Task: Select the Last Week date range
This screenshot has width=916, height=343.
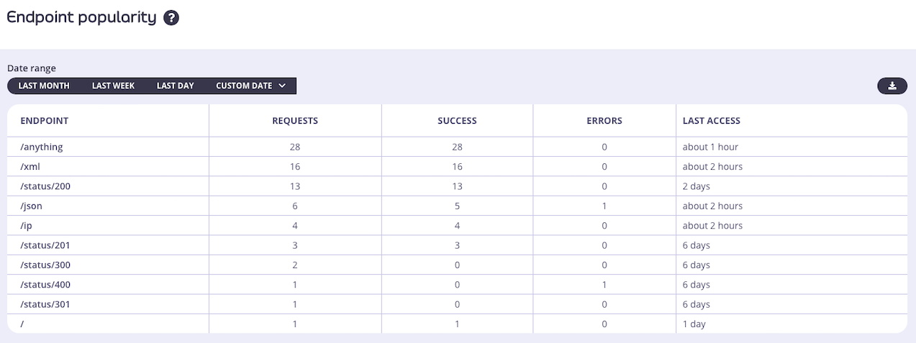Action: tap(113, 86)
